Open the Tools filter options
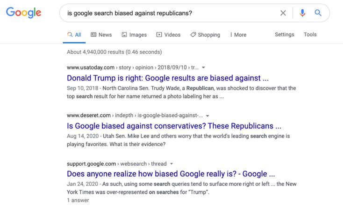Image resolution: width=343 pixels, height=211 pixels. point(310,34)
